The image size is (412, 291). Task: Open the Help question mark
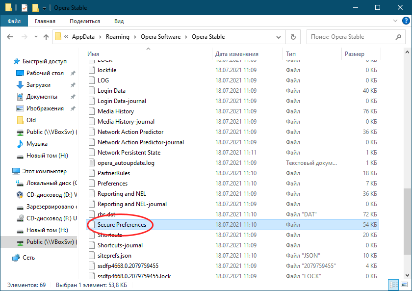406,21
